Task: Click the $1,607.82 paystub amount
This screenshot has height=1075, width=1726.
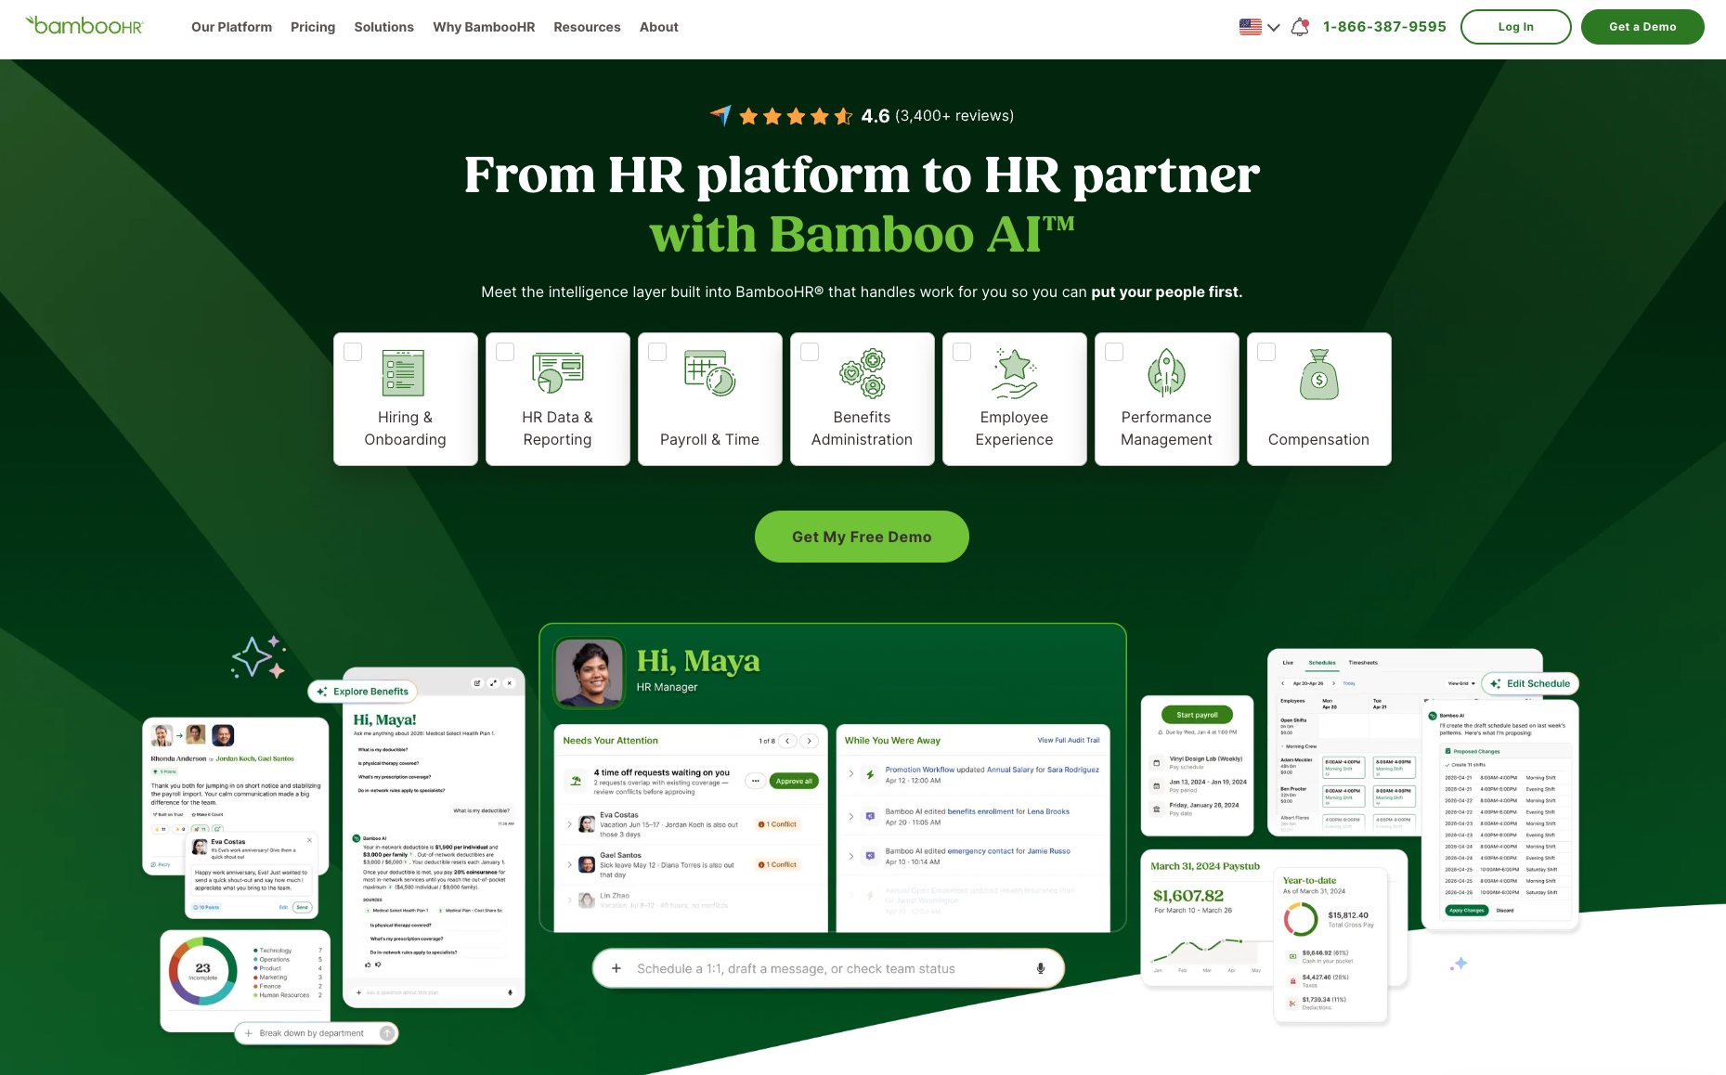Action: (x=1188, y=896)
